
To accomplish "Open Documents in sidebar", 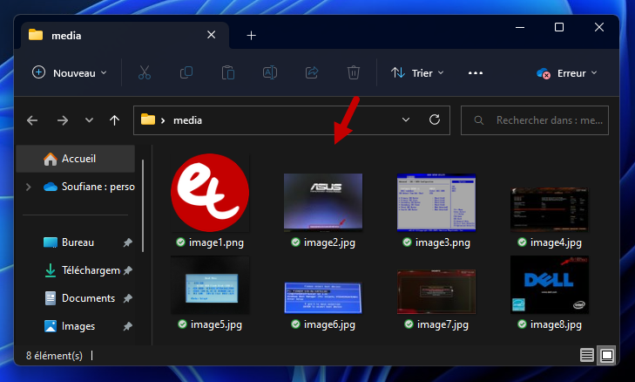I will click(80, 298).
